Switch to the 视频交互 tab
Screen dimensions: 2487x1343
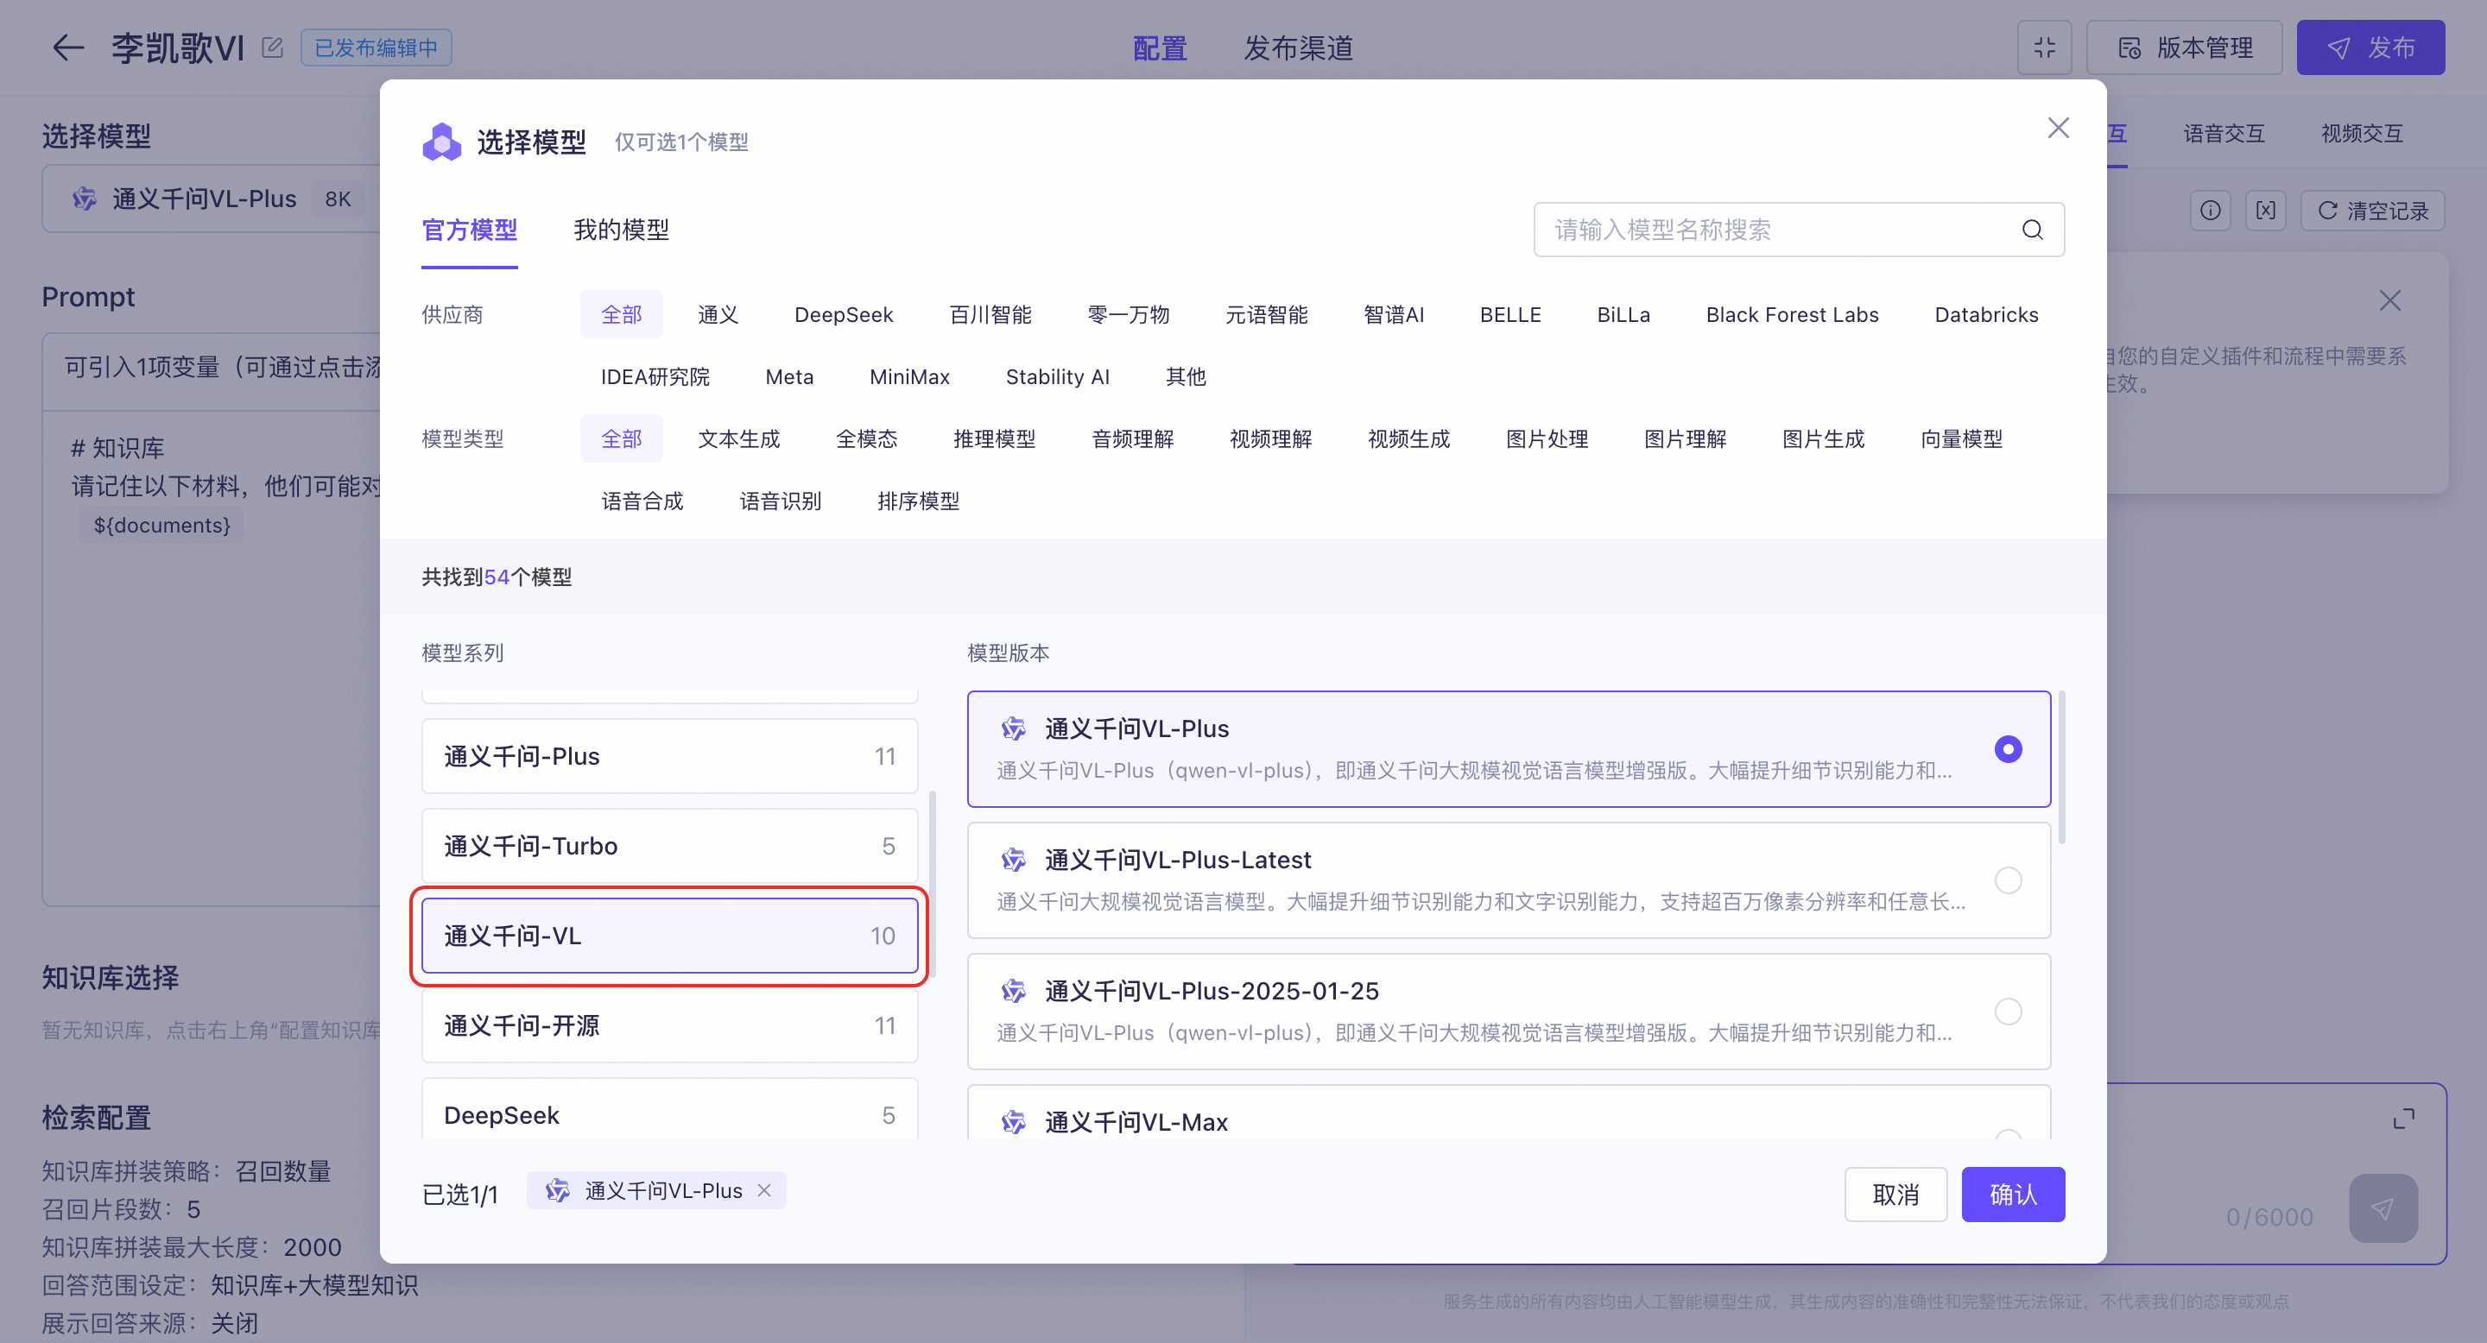coord(2362,133)
